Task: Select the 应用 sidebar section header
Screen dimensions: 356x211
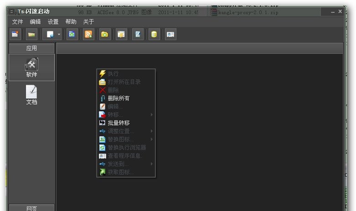Action: click(31, 48)
